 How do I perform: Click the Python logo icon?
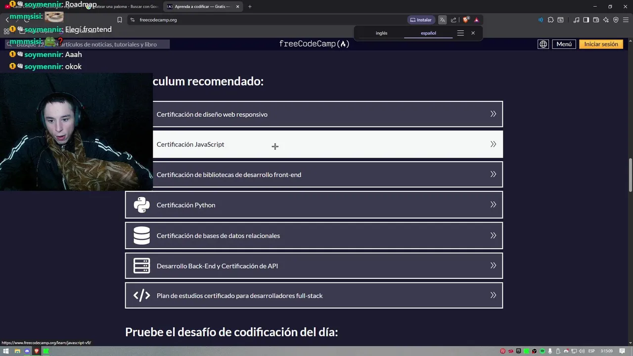[x=141, y=205]
